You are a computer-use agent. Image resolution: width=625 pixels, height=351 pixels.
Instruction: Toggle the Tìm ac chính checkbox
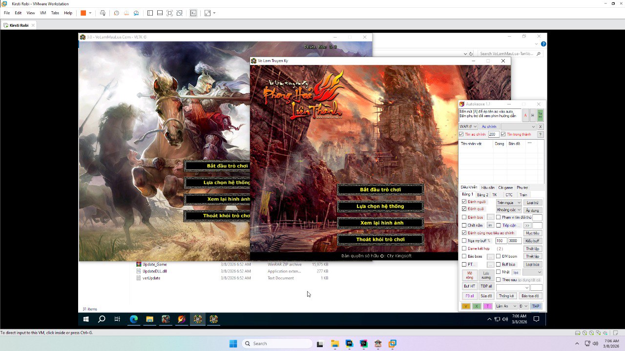[x=462, y=134]
